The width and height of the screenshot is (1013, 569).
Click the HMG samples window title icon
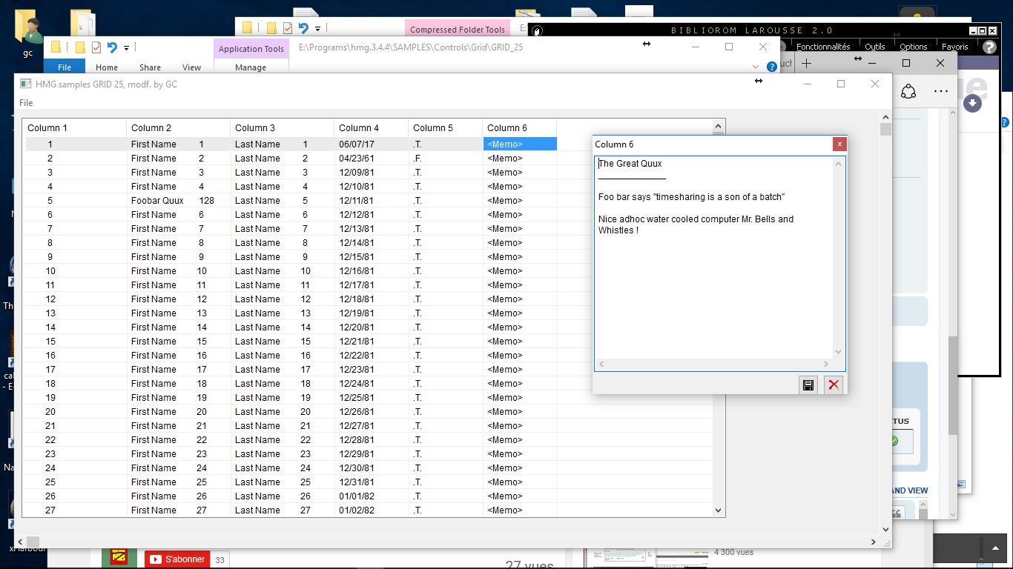coord(25,84)
